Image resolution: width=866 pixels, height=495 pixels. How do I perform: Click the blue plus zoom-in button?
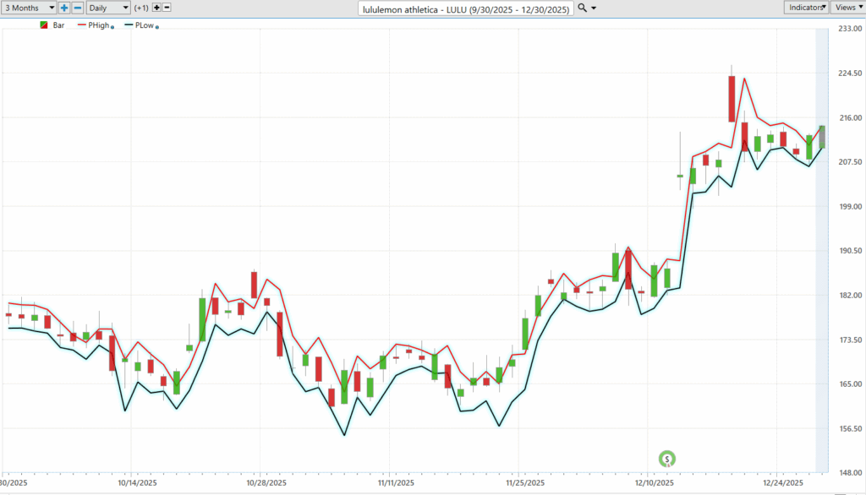pos(64,7)
